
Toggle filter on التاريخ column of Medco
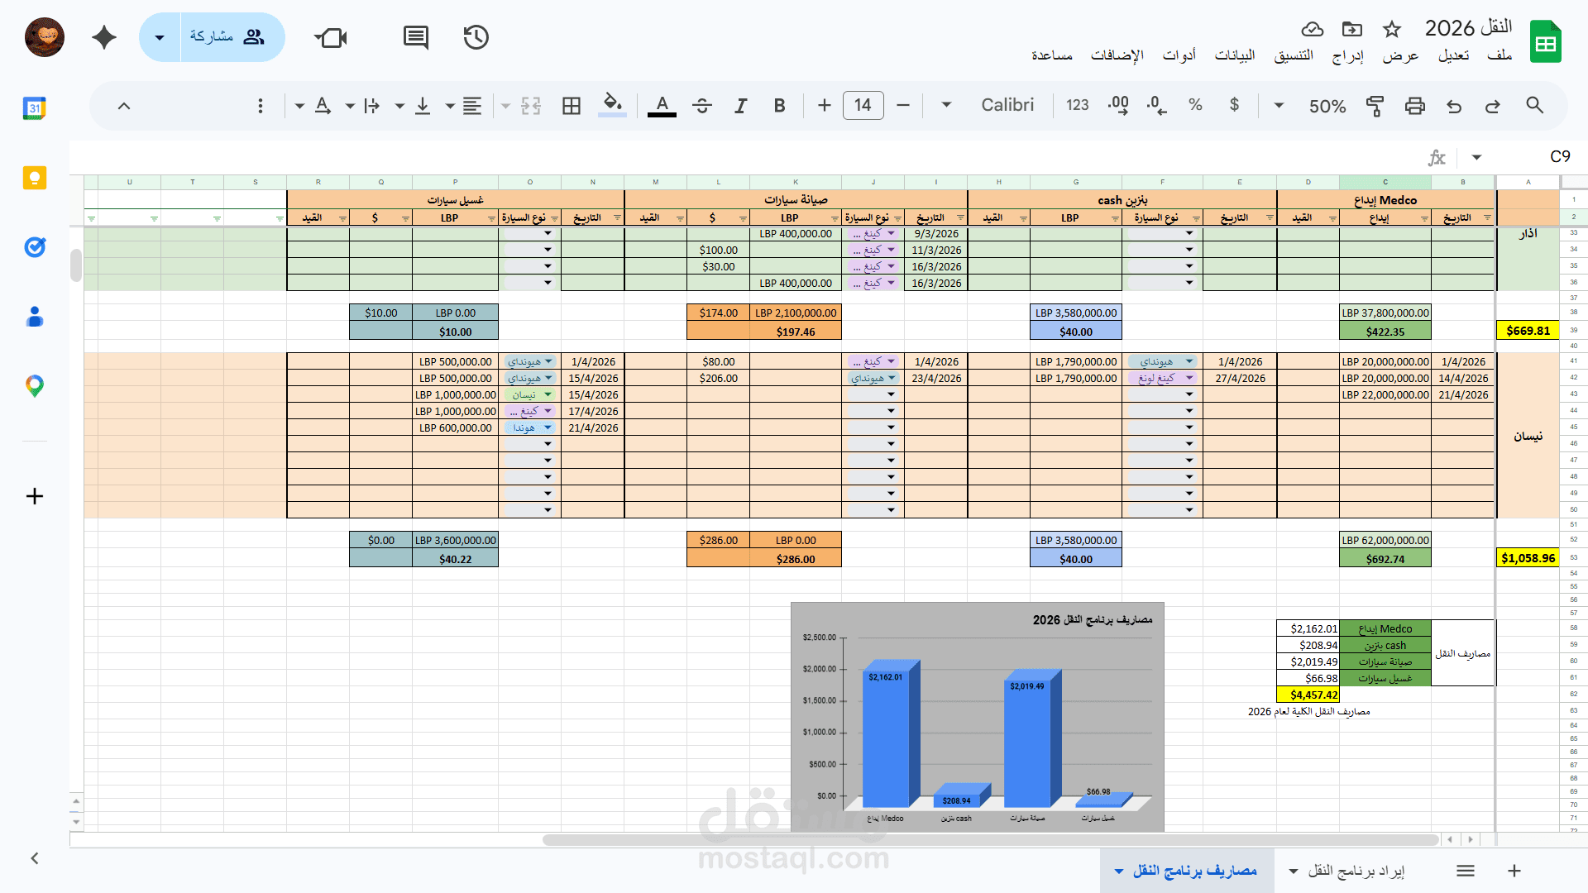[x=1487, y=218]
